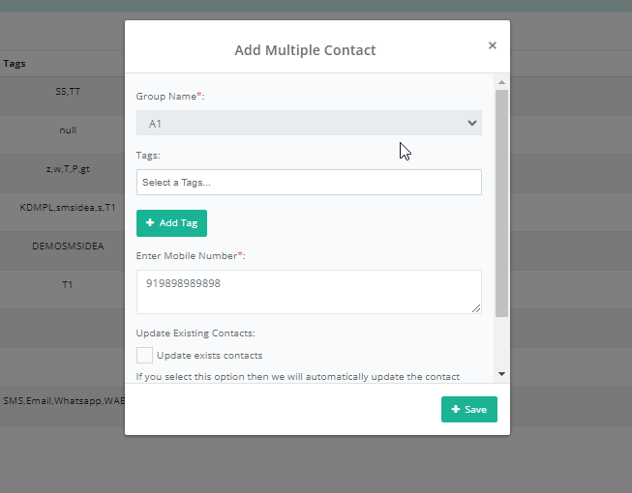
Task: Enable the Update exists contacts checkbox
Action: (144, 355)
